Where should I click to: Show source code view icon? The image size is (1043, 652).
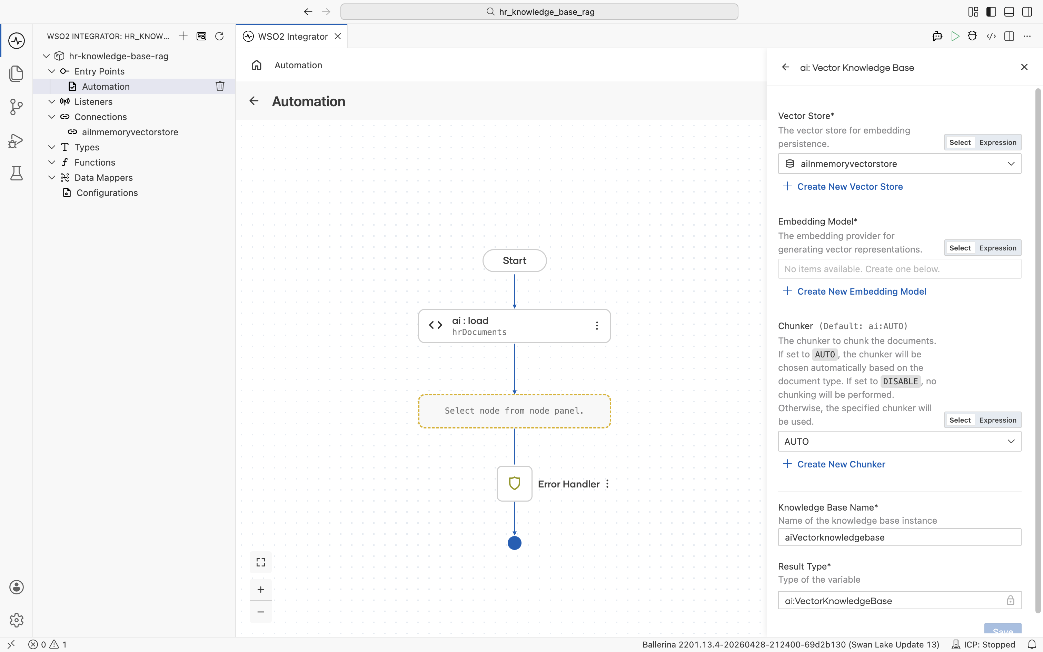[x=991, y=36]
